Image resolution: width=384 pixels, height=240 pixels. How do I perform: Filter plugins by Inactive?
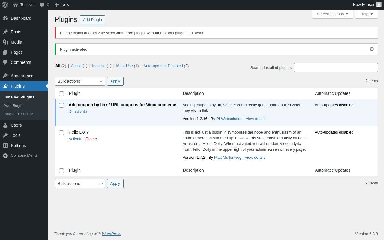[x=99, y=66]
